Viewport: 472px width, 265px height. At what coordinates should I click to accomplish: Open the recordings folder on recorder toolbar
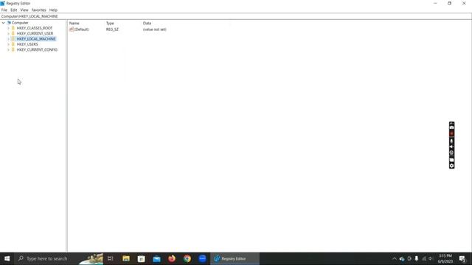[451, 160]
